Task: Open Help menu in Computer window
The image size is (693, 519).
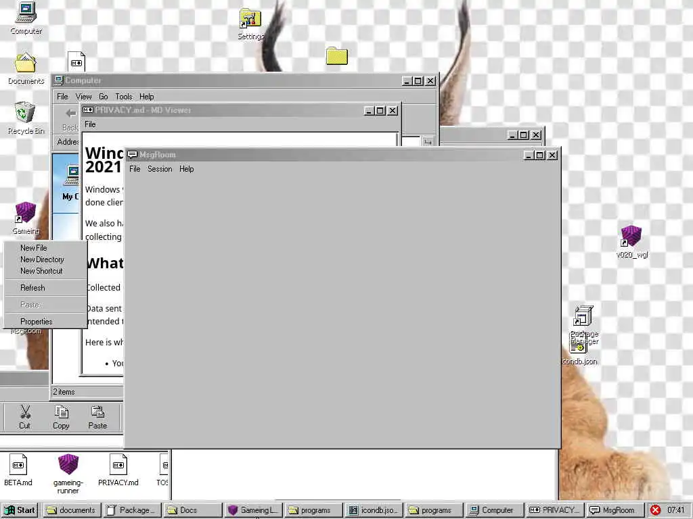Action: (147, 97)
